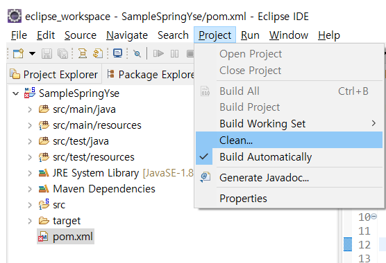Click the Generate Javadoc menu icon
Screen dimensions: 386x263
205,177
